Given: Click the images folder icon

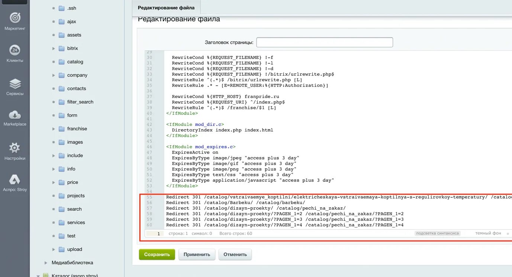Looking at the screenshot, I should pyautogui.click(x=62, y=142).
